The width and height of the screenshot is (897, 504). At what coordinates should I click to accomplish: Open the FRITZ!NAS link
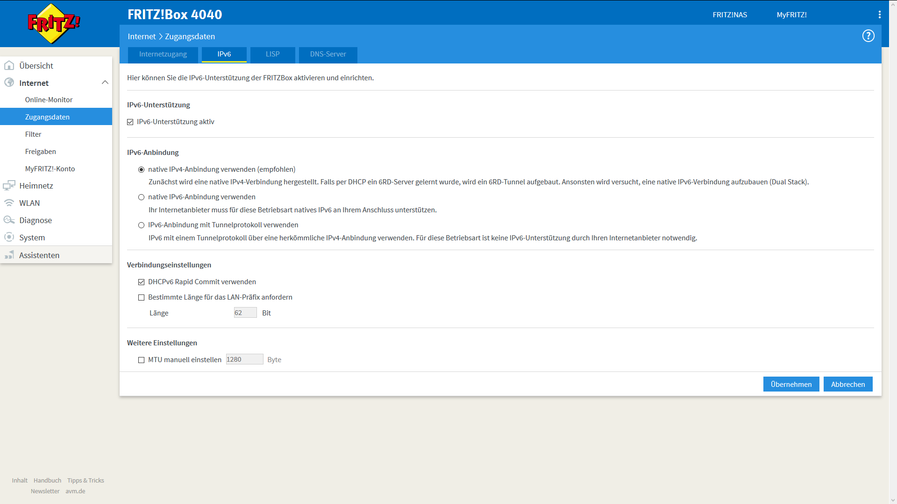click(729, 14)
